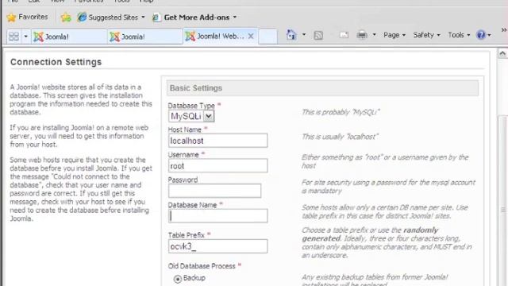Click the RSS feeds icon
The image size is (508, 286).
point(318,35)
